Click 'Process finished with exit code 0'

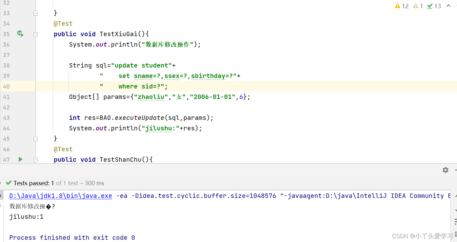[x=72, y=238]
